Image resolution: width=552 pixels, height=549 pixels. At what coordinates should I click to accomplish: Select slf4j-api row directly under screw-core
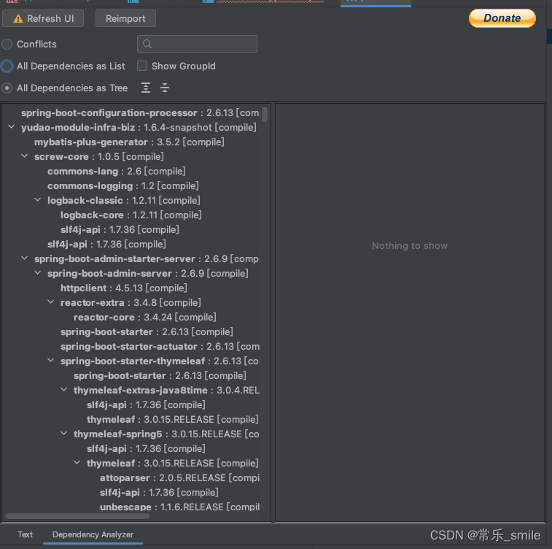(x=106, y=244)
